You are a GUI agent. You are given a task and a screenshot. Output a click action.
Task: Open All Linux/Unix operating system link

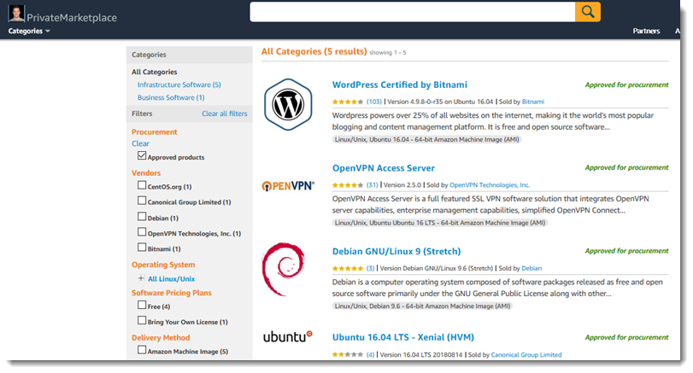[x=172, y=278]
